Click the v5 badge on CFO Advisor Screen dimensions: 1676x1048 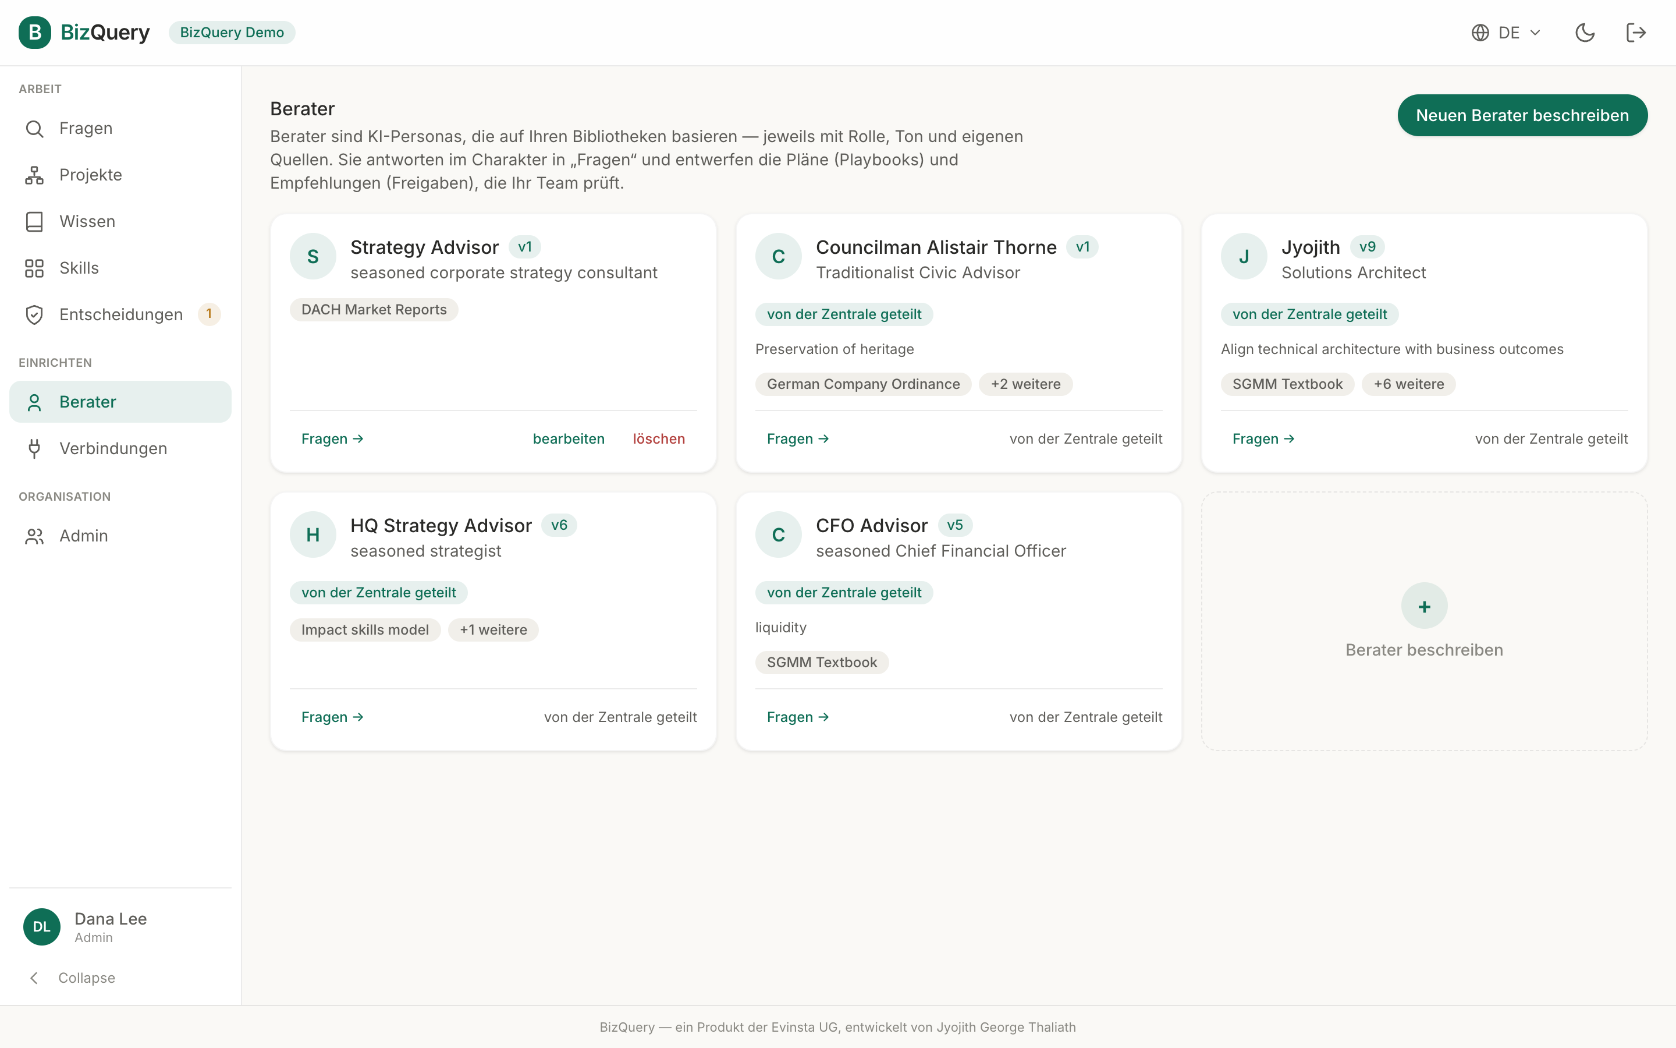click(955, 525)
